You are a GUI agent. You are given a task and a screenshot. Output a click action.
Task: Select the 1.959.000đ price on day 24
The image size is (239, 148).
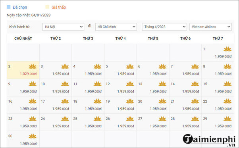tap(61, 126)
